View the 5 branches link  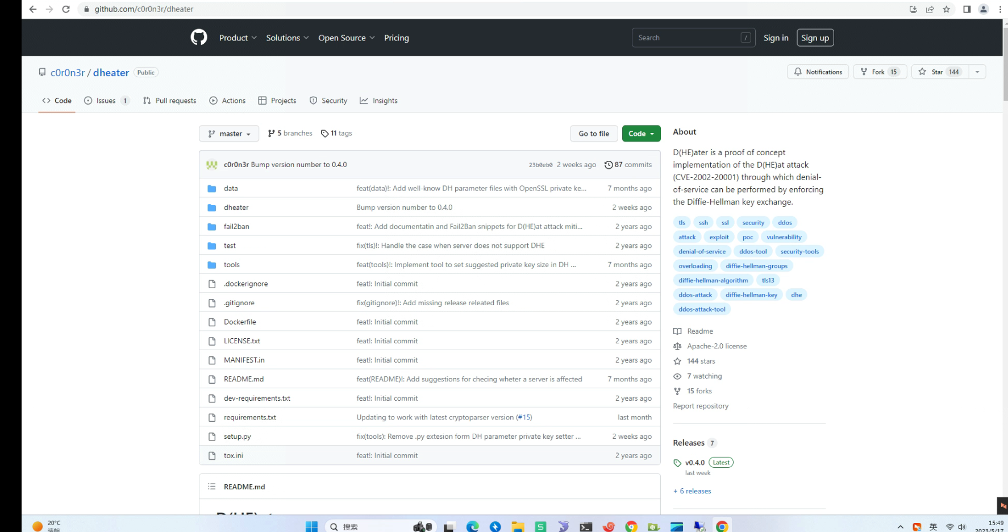290,134
